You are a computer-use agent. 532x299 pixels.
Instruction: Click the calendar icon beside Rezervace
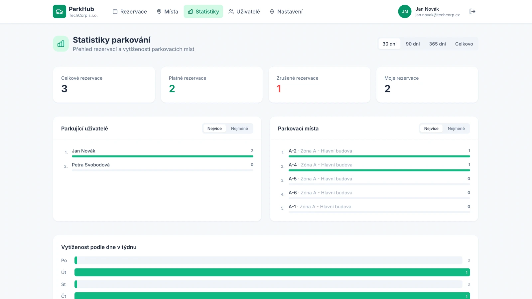115,12
